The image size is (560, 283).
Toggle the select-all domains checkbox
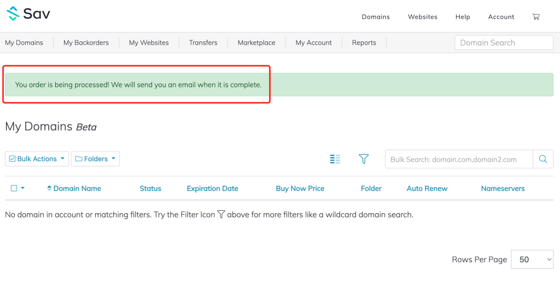(x=14, y=188)
